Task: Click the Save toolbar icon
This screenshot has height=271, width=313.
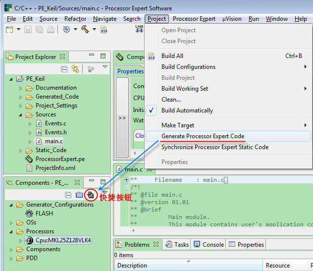Action: [x=28, y=30]
